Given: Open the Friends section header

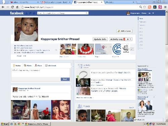Looking at the screenshot, I should point(87,106).
